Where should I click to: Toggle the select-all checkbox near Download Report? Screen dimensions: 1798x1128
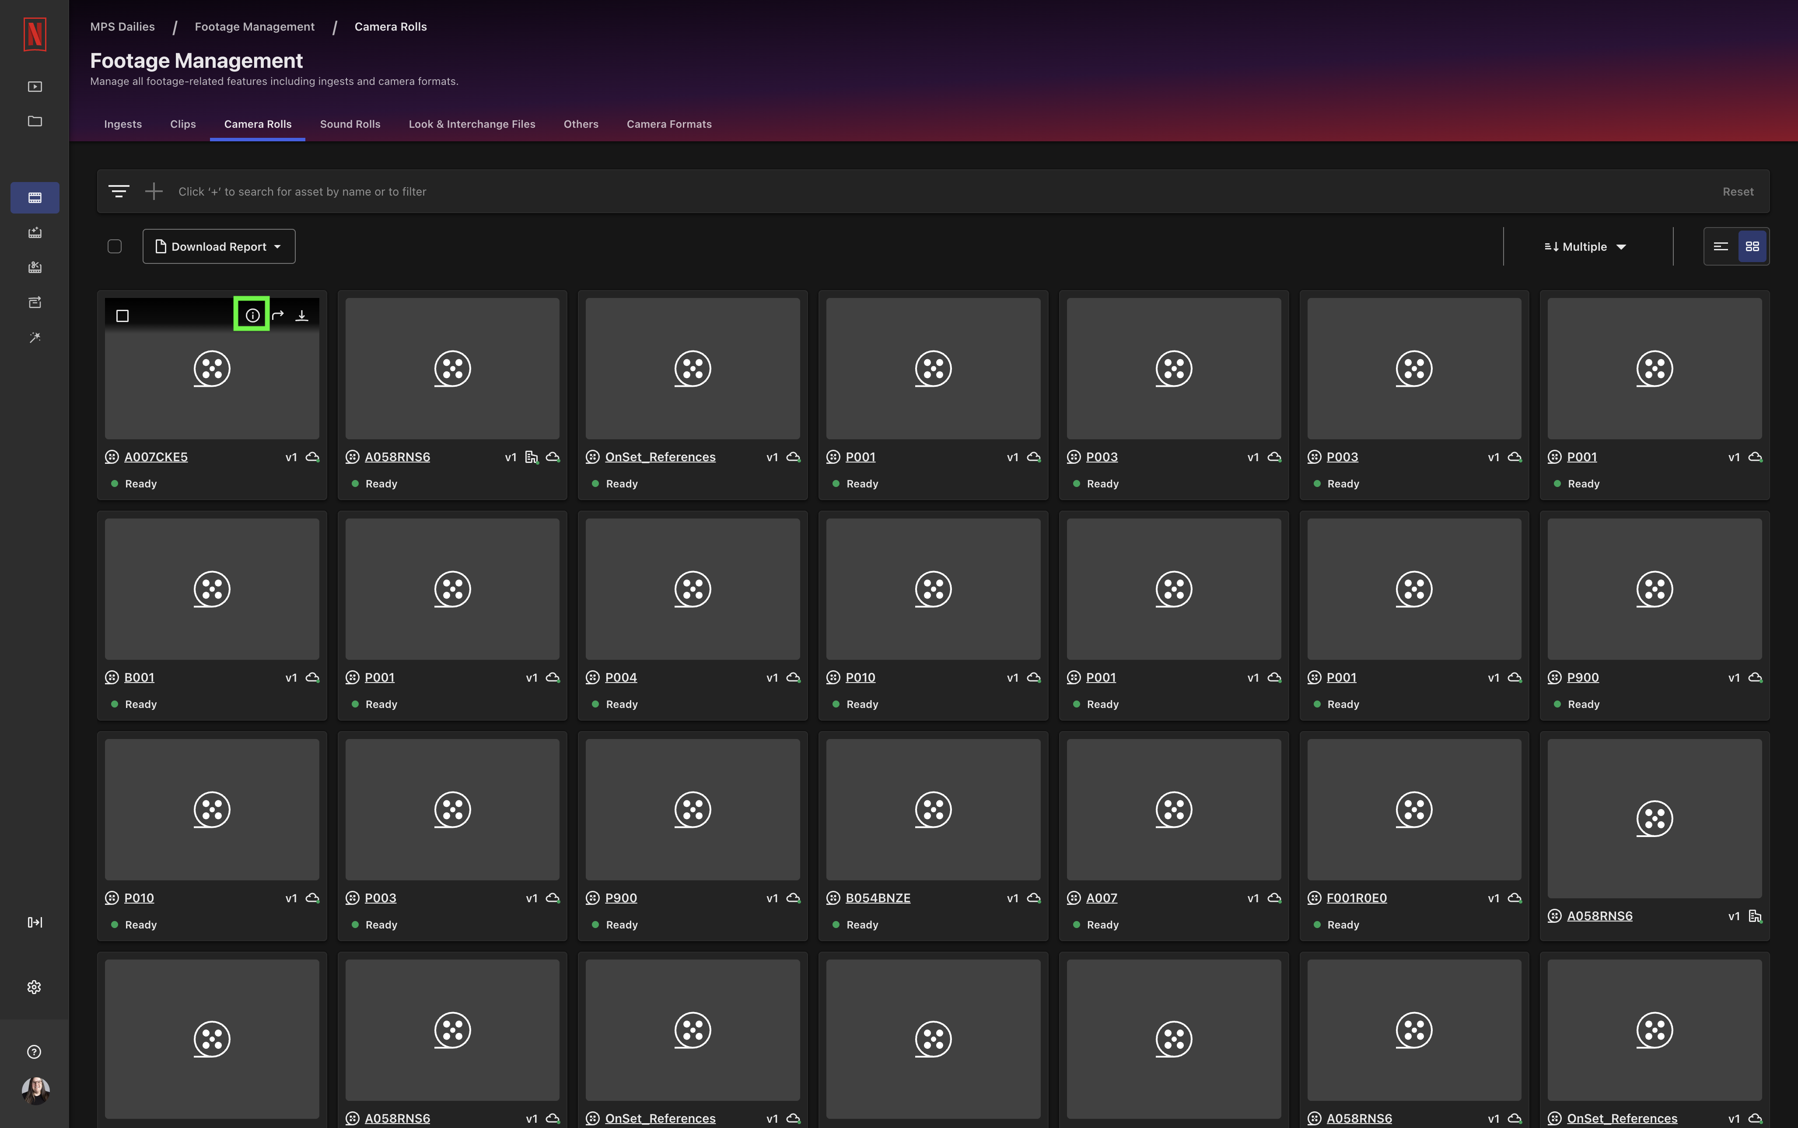point(114,246)
